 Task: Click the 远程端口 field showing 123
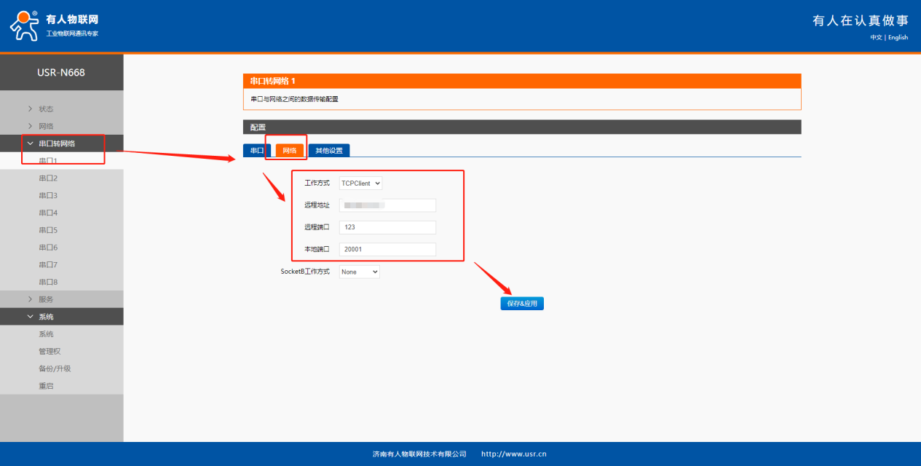pyautogui.click(x=387, y=227)
